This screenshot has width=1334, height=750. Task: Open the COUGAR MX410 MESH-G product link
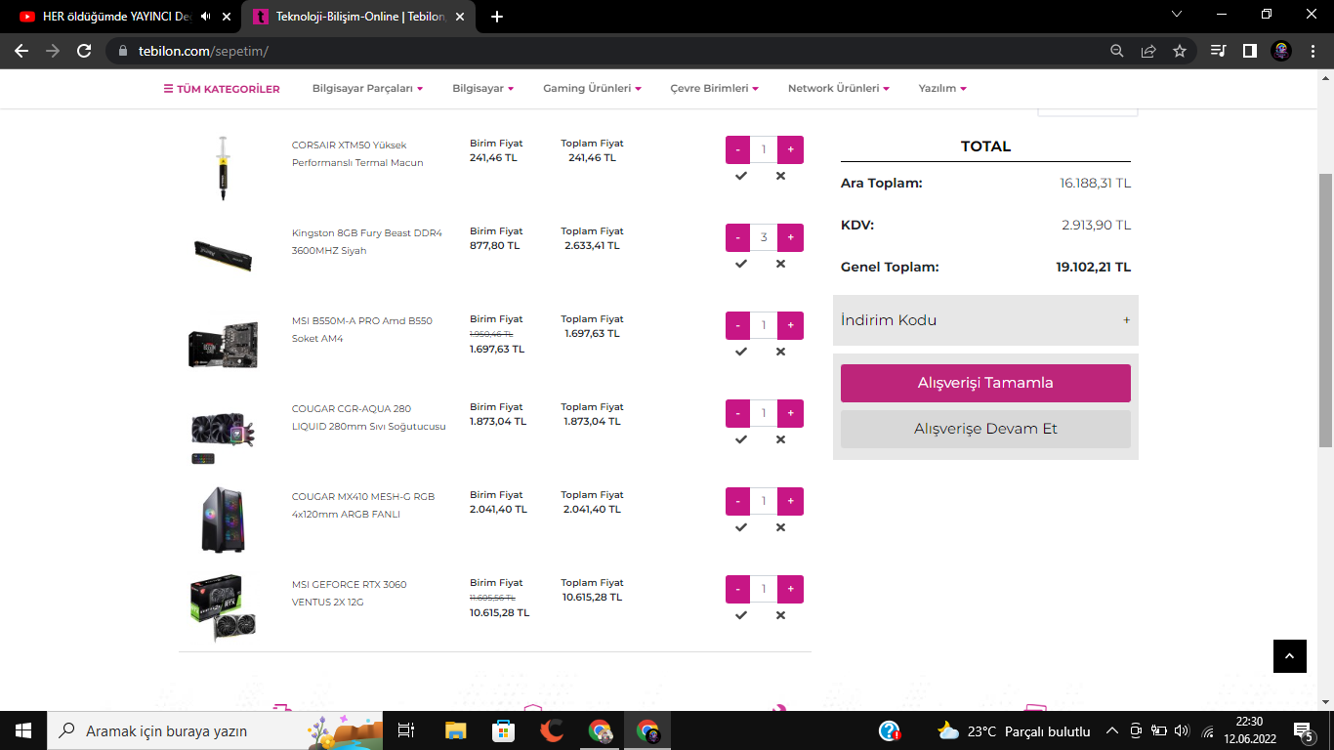tap(363, 506)
